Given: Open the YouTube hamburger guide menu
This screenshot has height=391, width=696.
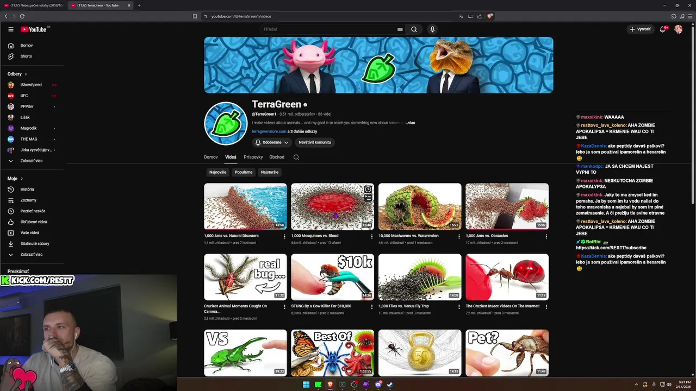Looking at the screenshot, I should pos(10,29).
